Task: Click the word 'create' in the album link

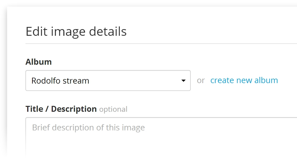Action: pyautogui.click(x=222, y=80)
